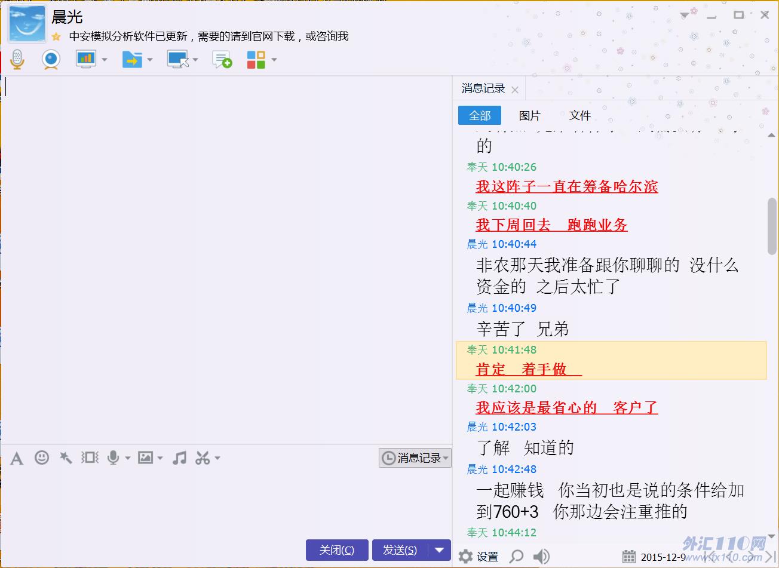Screen dimensions: 779x568
Task: Click the magic emoticon wand icon
Action: (66, 458)
